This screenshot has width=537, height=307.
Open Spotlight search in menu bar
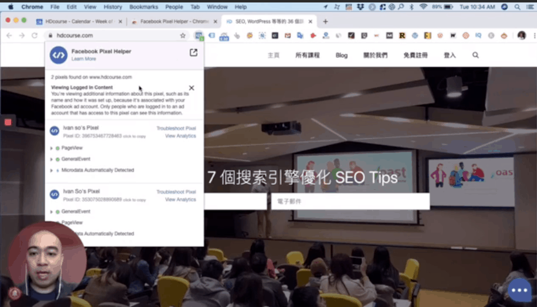[x=517, y=7]
